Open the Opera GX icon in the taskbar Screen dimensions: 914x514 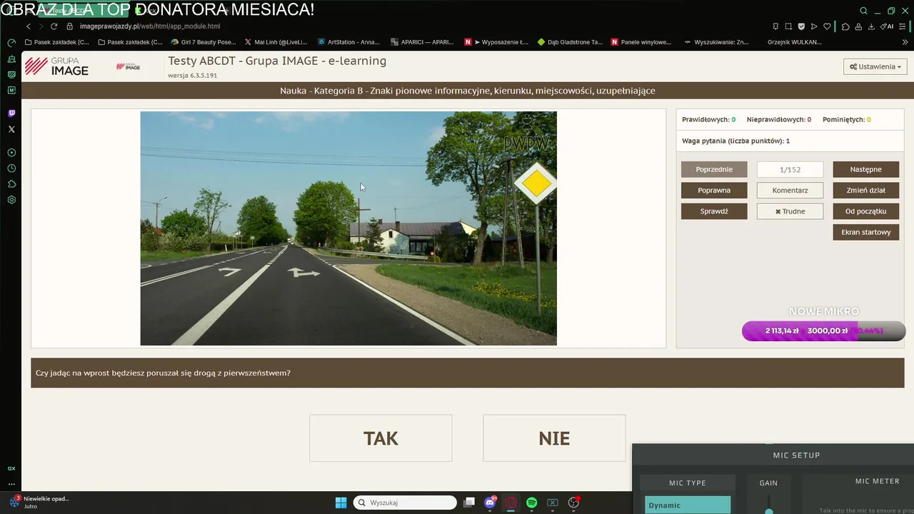pyautogui.click(x=511, y=503)
